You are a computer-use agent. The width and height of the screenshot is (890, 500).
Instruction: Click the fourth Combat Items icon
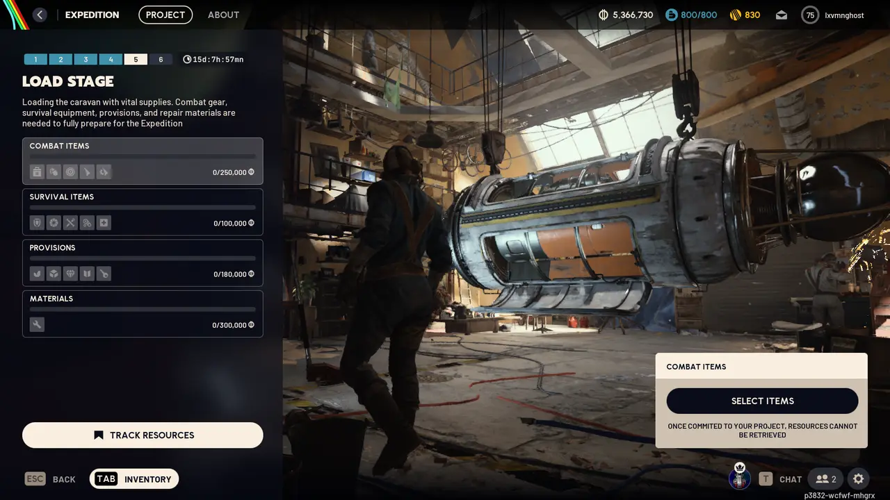click(87, 172)
